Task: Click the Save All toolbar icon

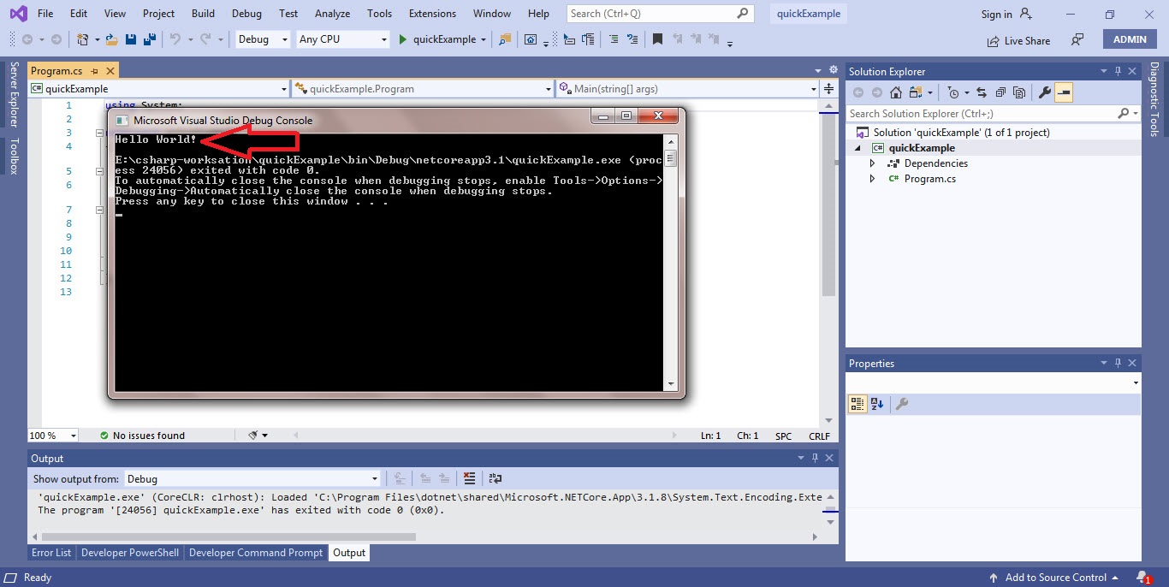Action: (x=149, y=39)
